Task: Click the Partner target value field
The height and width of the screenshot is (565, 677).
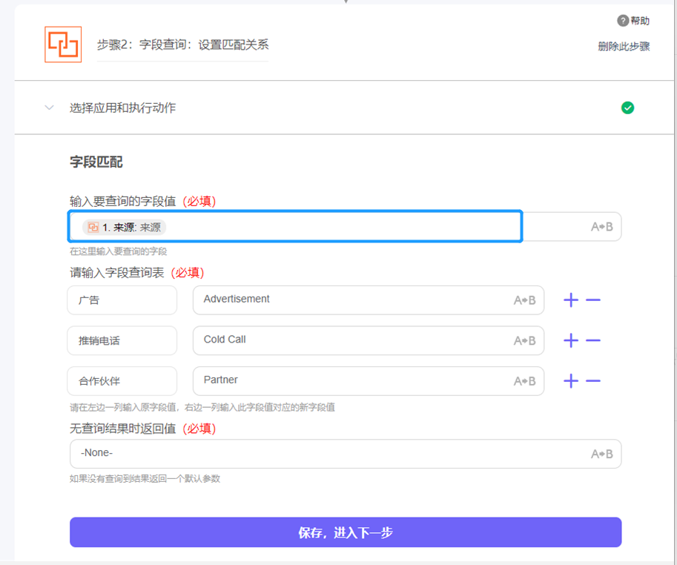Action: pos(369,381)
